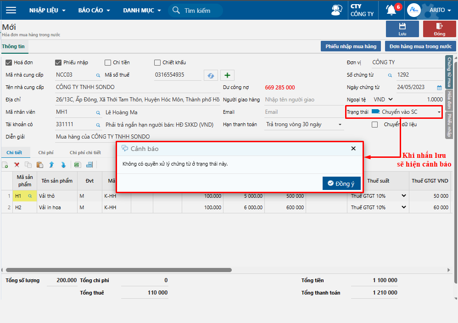Viewport: 458px width, 323px height.
Task: Click the paste clipboard icon in grid toolbar
Action: click(x=39, y=165)
